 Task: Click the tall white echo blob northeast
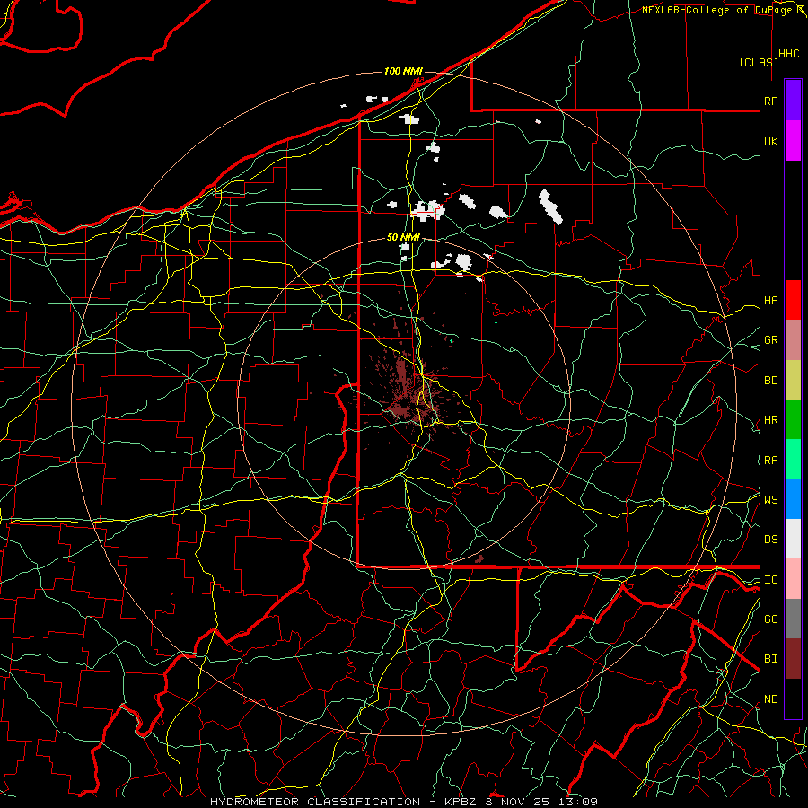tap(550, 206)
